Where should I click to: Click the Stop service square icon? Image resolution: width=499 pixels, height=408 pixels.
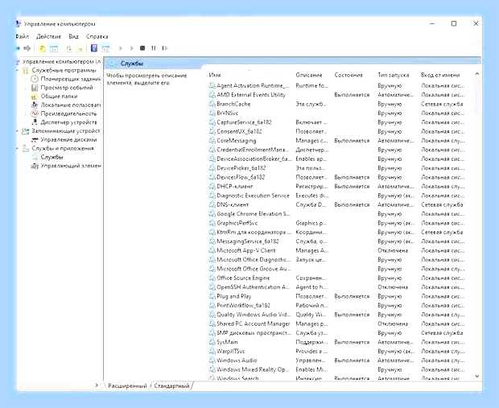pyautogui.click(x=142, y=48)
